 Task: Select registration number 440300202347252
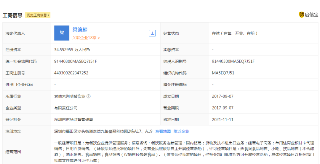(x=71, y=73)
